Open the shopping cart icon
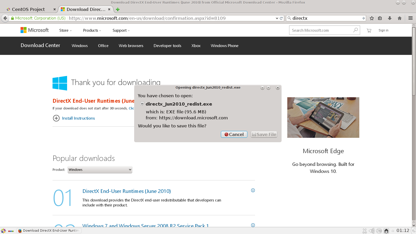This screenshot has height=234, width=416. (x=369, y=30)
